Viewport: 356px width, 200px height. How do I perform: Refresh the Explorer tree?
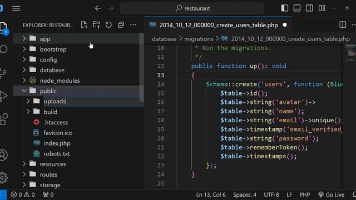pos(108,25)
